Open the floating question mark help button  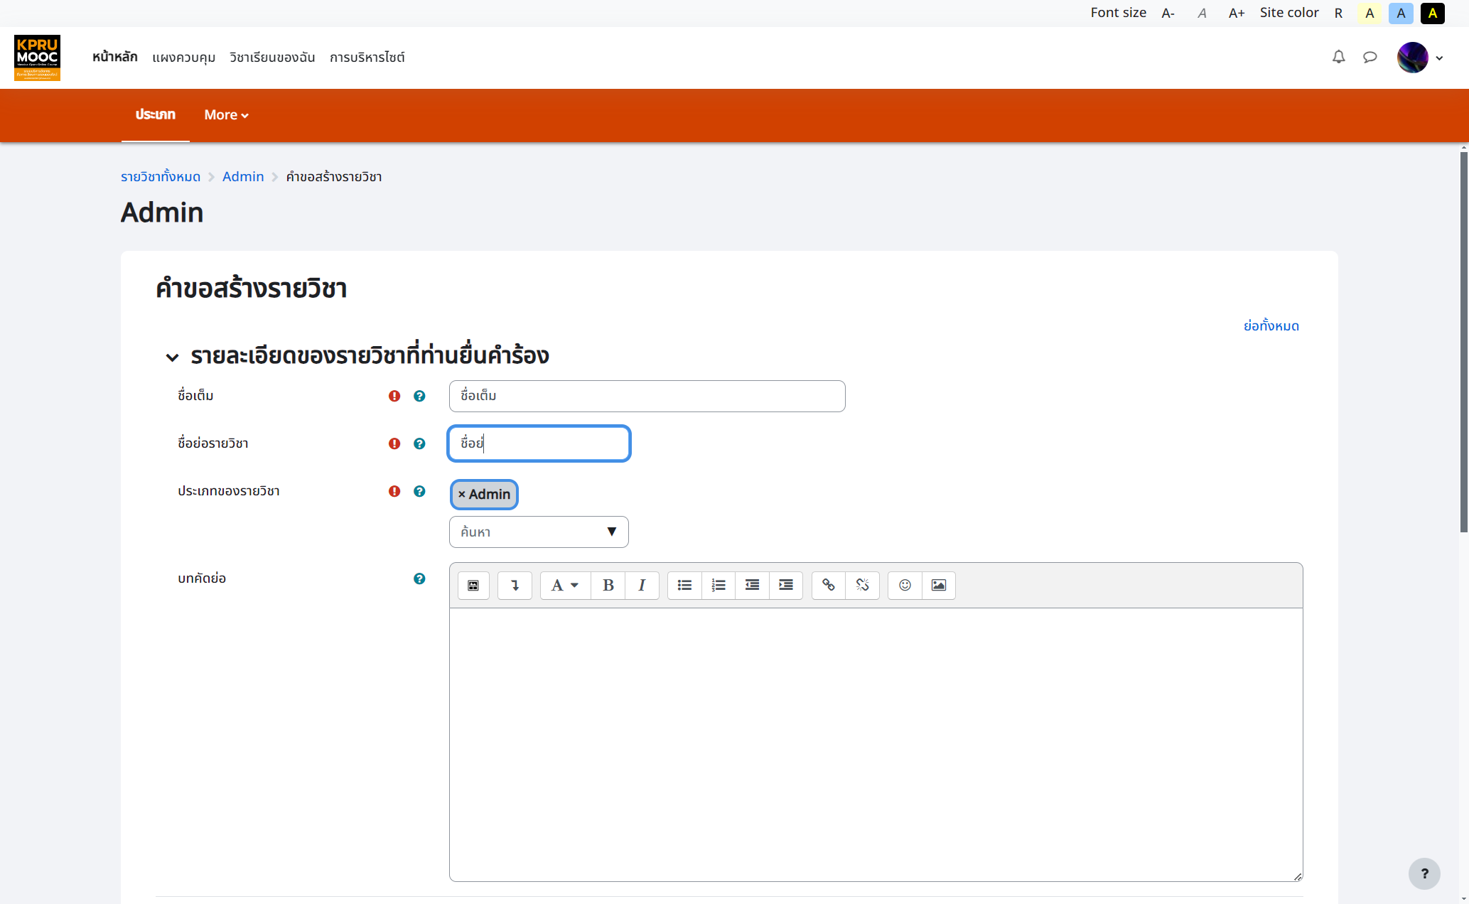[1424, 873]
